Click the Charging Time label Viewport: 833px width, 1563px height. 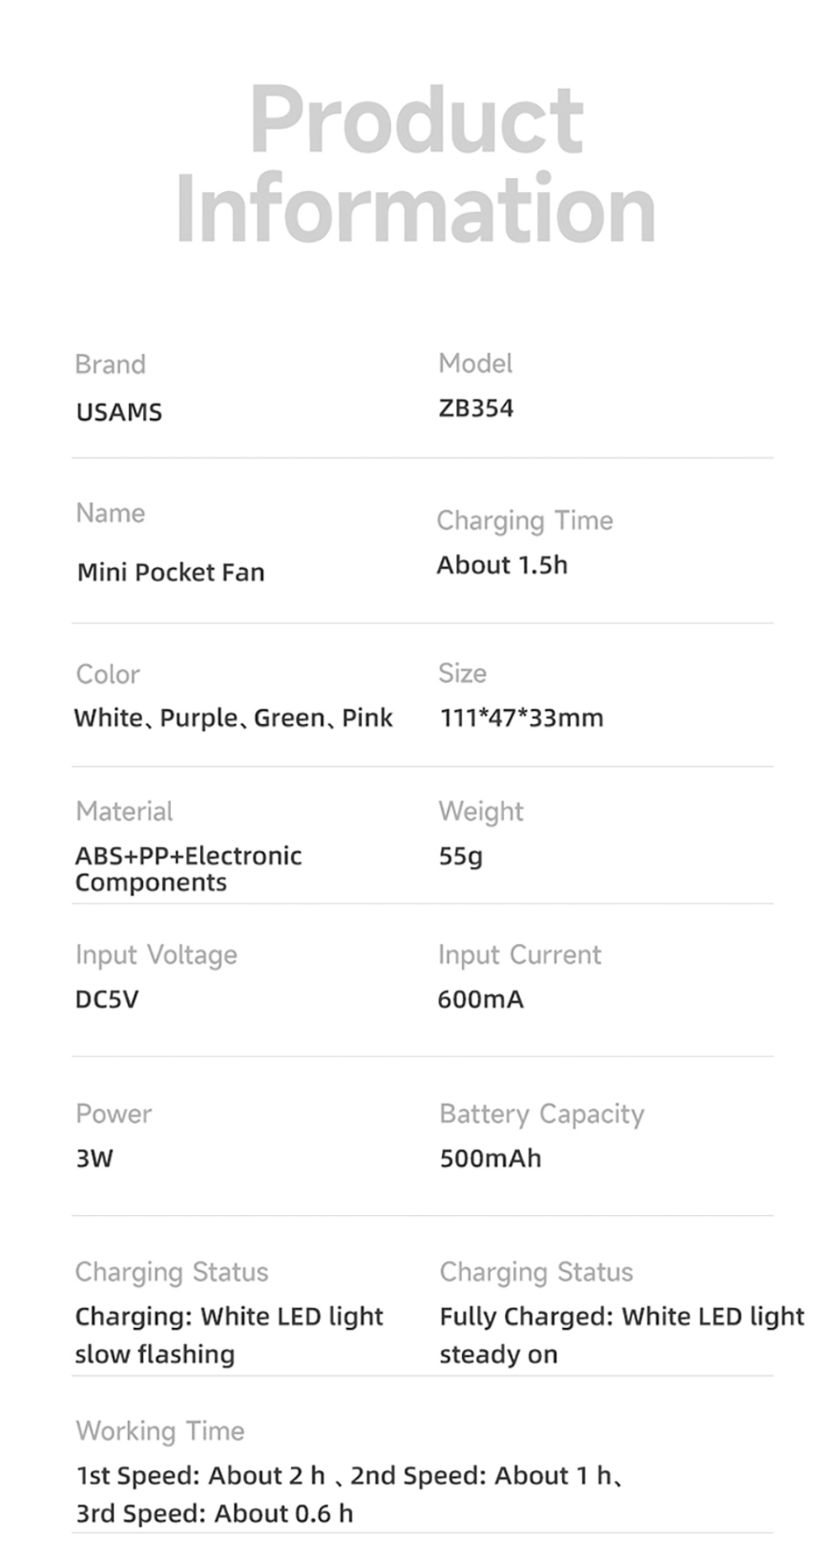pos(524,521)
